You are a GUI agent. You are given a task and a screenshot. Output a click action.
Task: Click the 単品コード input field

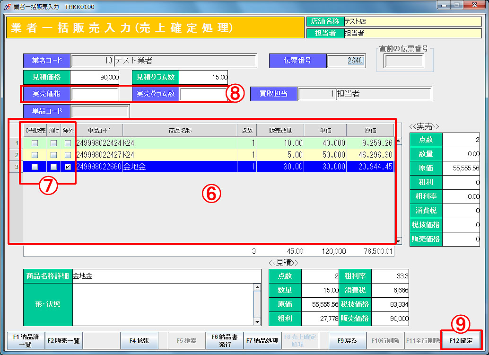pos(100,111)
